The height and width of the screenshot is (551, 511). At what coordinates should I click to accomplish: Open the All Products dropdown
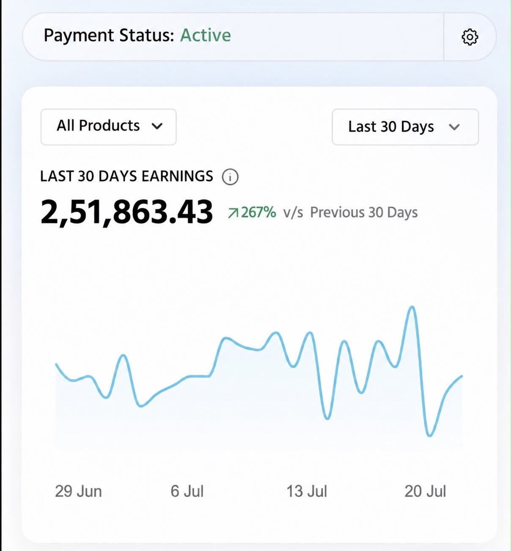tap(109, 127)
